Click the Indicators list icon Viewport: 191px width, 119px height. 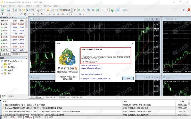click(x=112, y=10)
